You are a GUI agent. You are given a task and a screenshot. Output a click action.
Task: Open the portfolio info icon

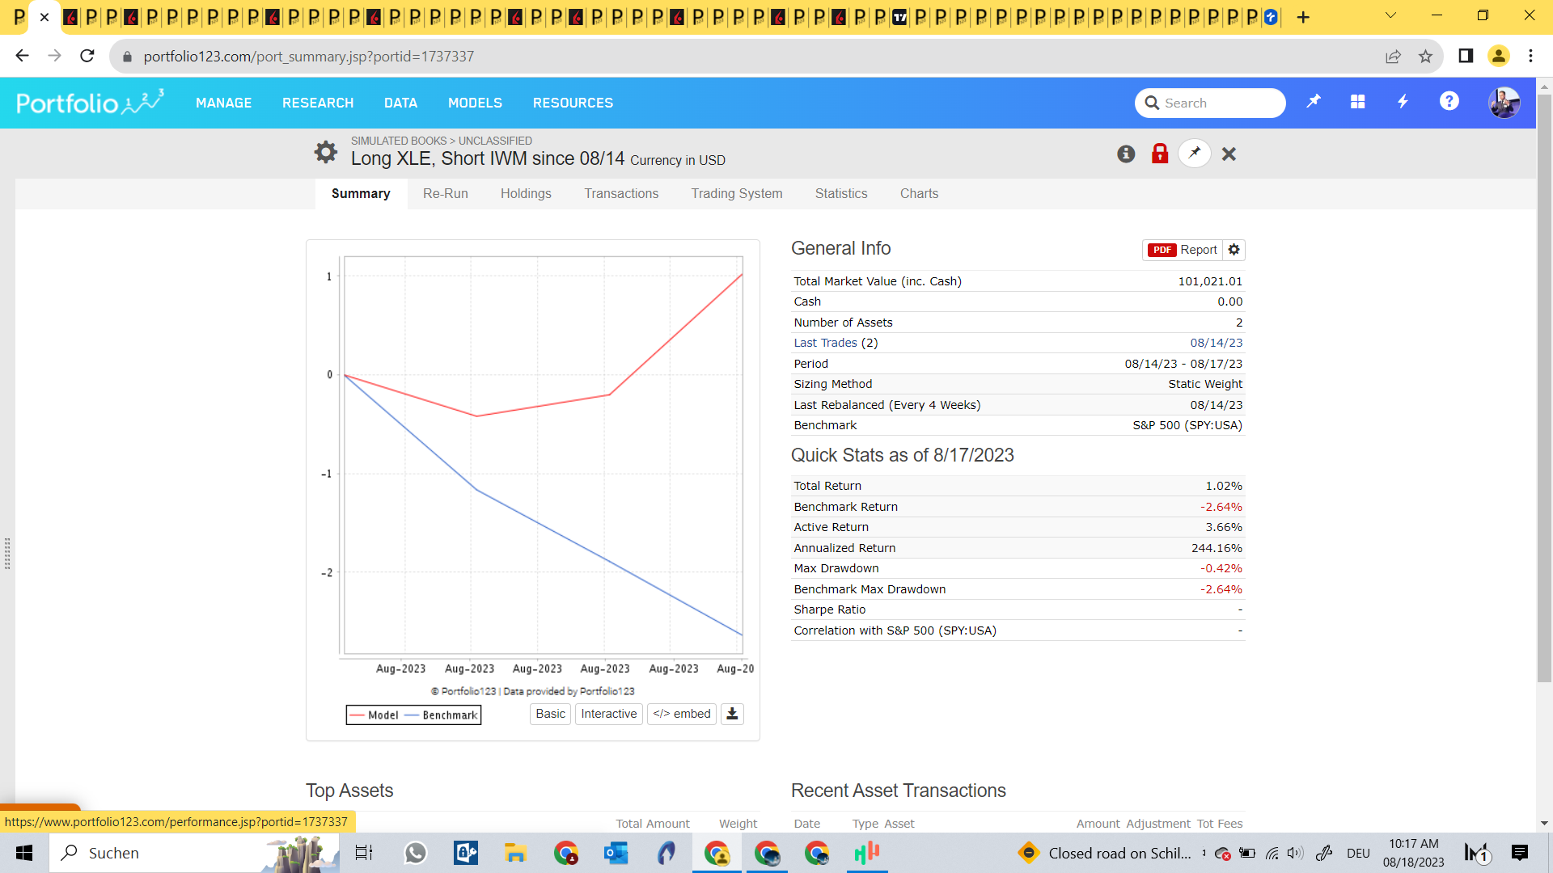click(x=1126, y=154)
